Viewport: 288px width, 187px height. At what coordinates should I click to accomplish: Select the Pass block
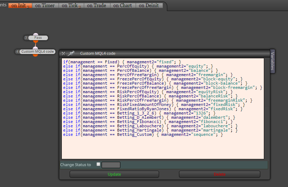[x=38, y=38]
